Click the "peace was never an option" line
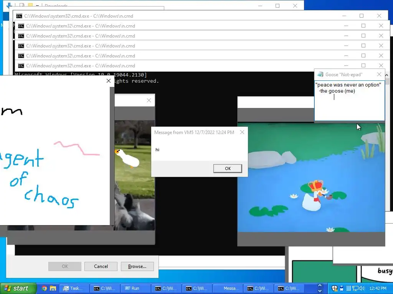Viewport: 393px width, 294px height. click(348, 85)
